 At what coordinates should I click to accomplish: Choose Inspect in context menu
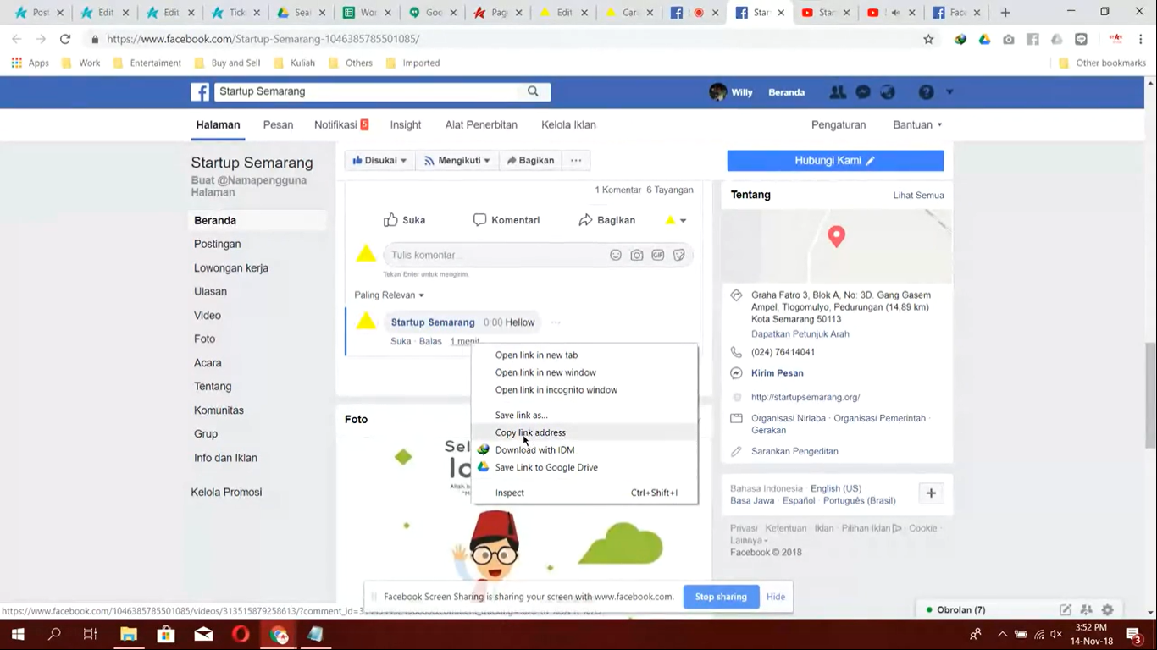pyautogui.click(x=584, y=493)
